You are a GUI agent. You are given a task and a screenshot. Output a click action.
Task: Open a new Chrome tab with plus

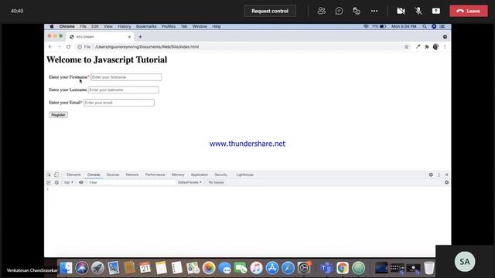[140, 37]
